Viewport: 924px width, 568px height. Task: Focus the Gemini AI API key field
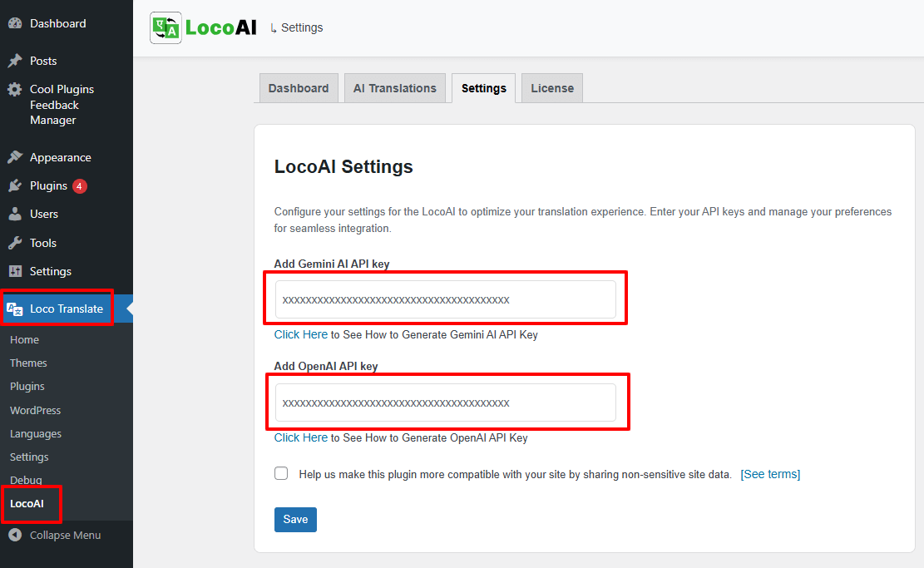coord(446,300)
